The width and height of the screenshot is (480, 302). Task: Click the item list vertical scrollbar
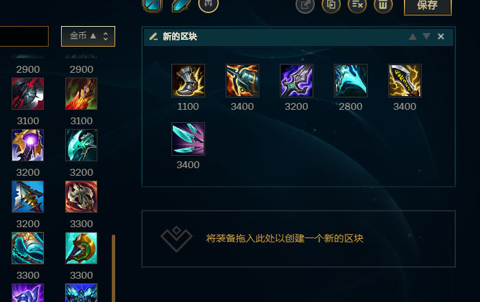(114, 268)
